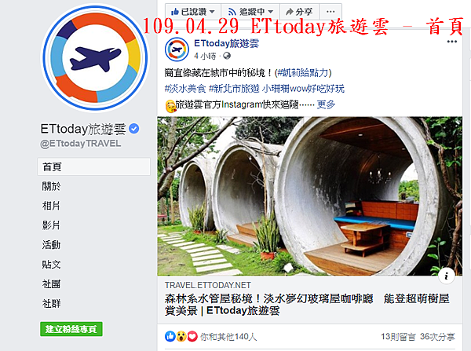471x351 pixels.
Task: Expand the post text with 更多
Action: (326, 104)
